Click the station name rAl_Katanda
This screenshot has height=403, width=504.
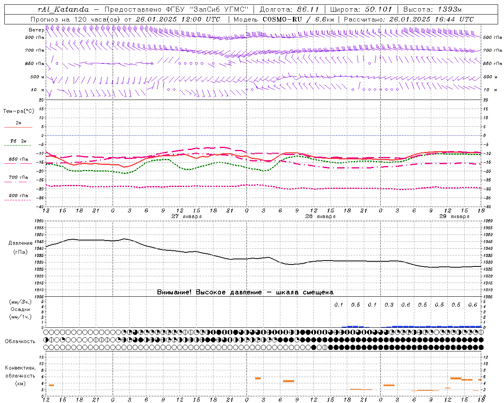click(63, 9)
